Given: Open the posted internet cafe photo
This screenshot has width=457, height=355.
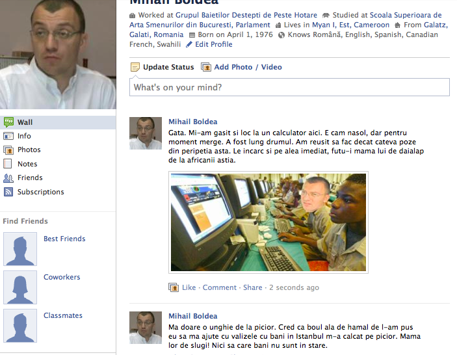Looking at the screenshot, I should click(268, 222).
